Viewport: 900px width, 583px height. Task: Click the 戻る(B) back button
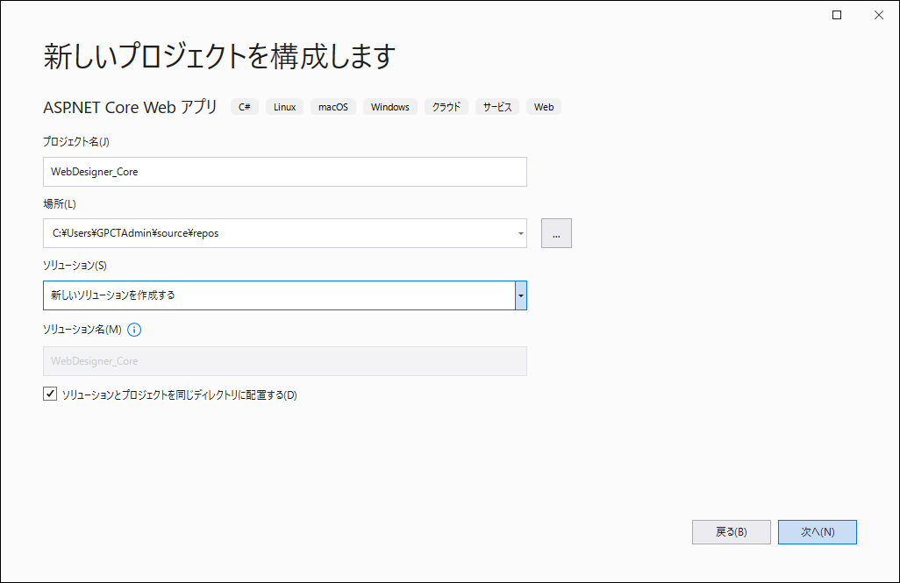pos(732,532)
